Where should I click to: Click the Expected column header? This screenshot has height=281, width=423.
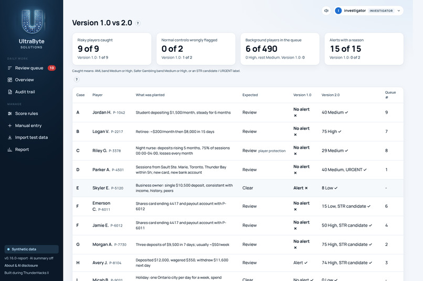click(250, 95)
